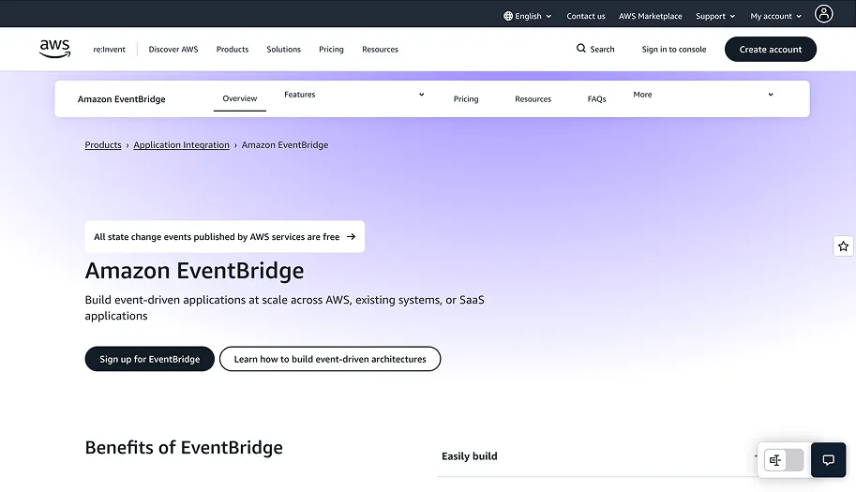This screenshot has width=856, height=492.
Task: Open Discover AWS menu
Action: pyautogui.click(x=173, y=49)
